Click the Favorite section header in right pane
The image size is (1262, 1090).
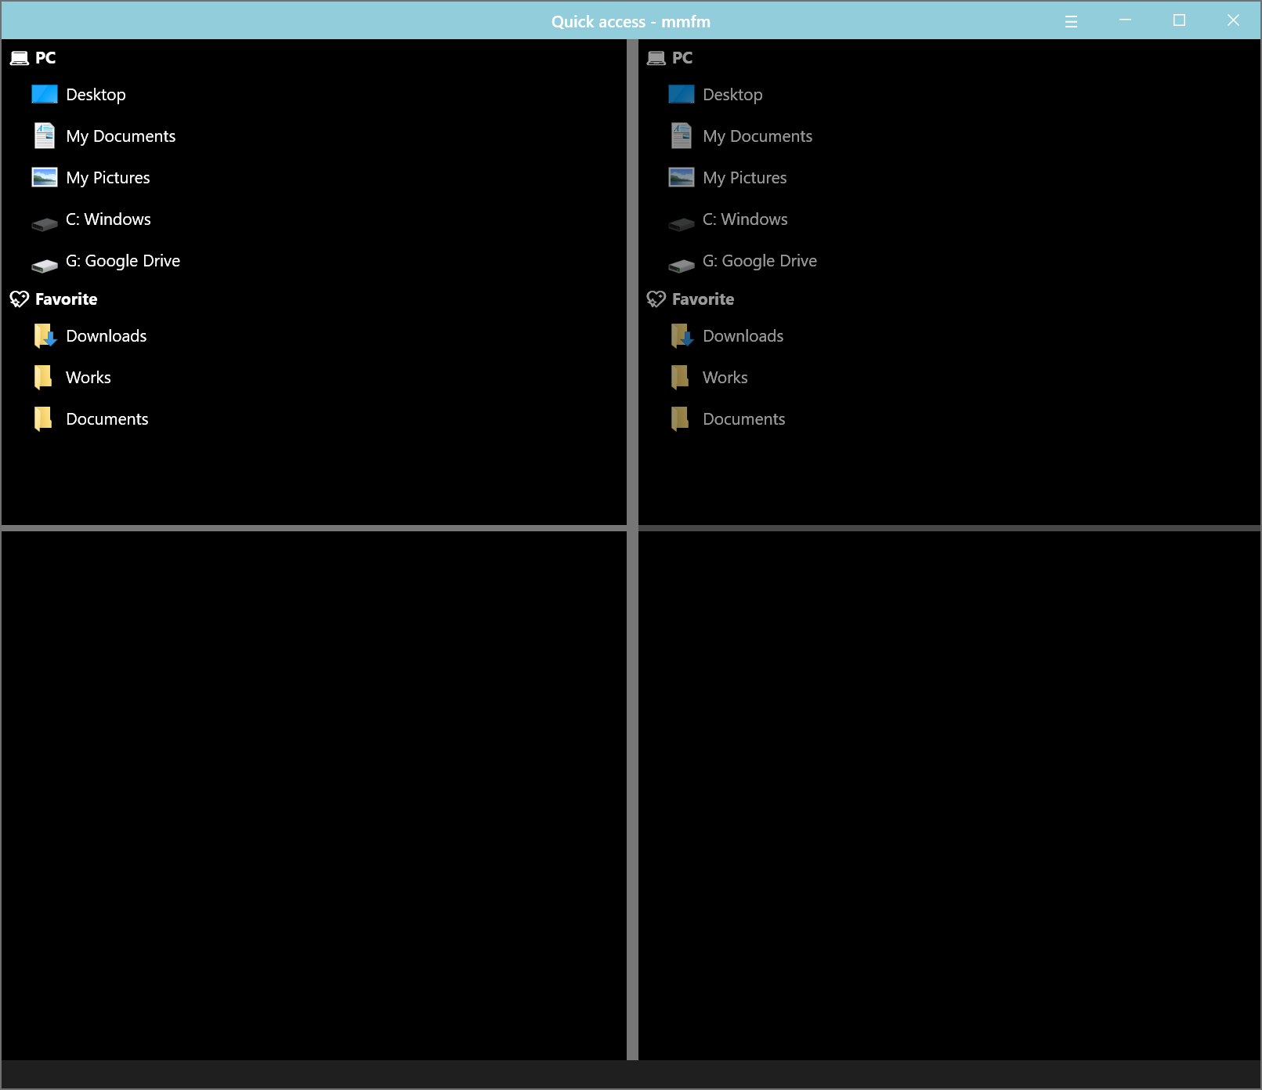point(703,299)
